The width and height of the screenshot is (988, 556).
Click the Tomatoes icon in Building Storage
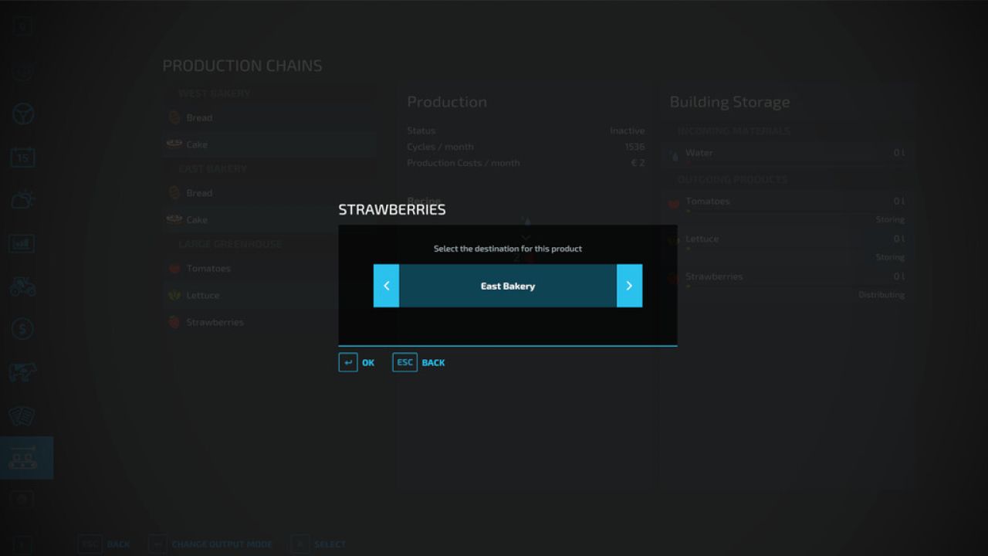[675, 202]
